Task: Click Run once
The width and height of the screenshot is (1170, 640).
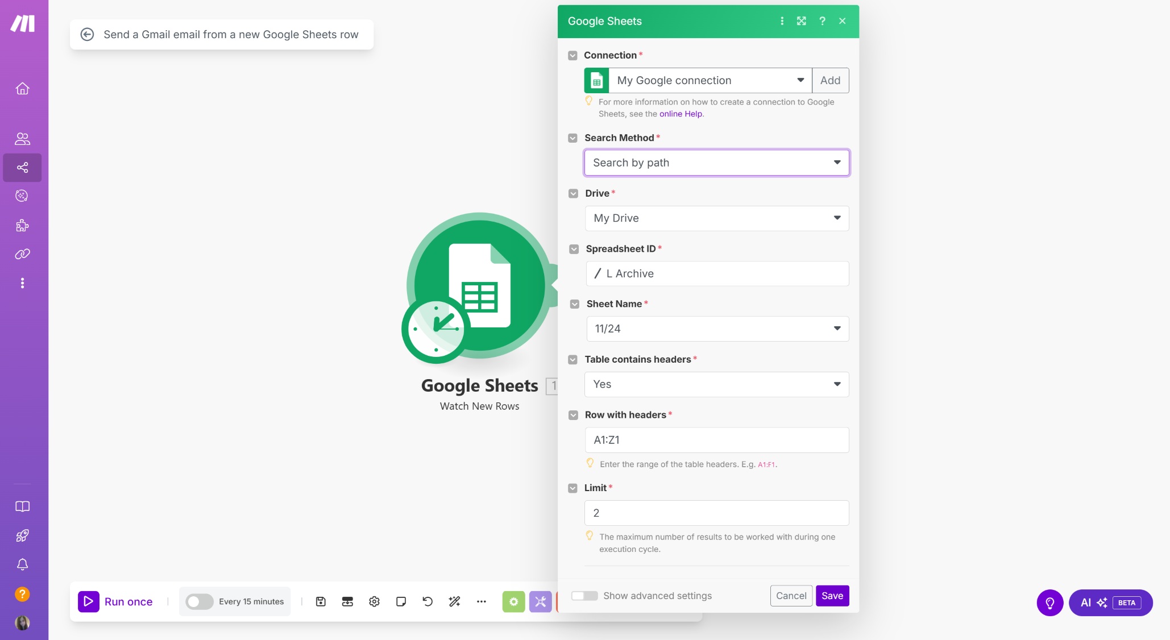Action: (116, 601)
